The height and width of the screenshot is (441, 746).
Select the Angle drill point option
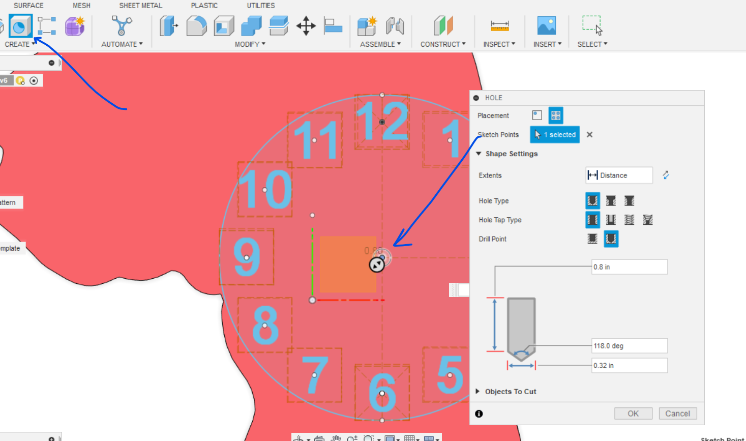(x=611, y=239)
